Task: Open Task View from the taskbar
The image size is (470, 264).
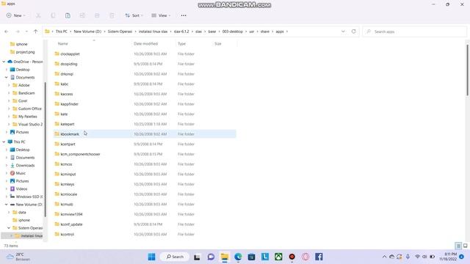Action: (x=197, y=257)
